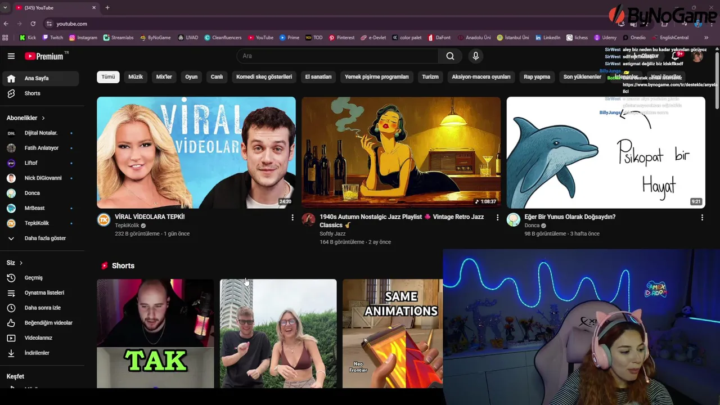This screenshot has width=720, height=405.
Task: Select Yemek pişirme programları chip
Action: (x=377, y=77)
